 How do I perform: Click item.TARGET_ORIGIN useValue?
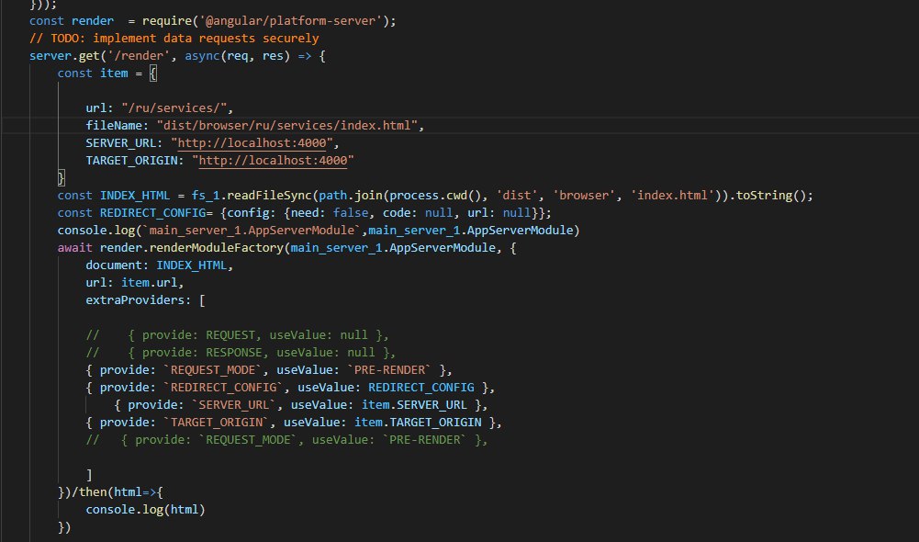pos(418,423)
